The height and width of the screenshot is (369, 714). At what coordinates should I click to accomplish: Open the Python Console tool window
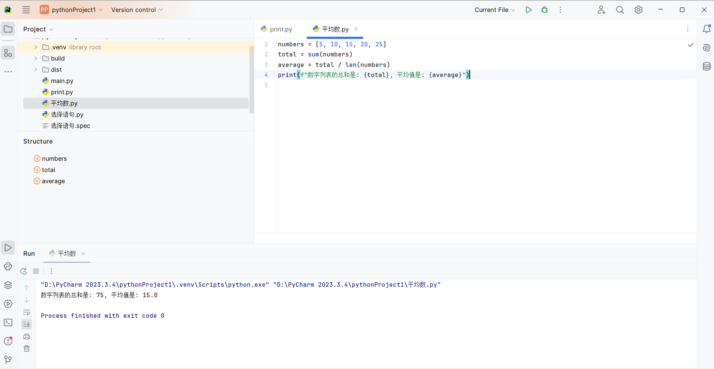point(8,266)
